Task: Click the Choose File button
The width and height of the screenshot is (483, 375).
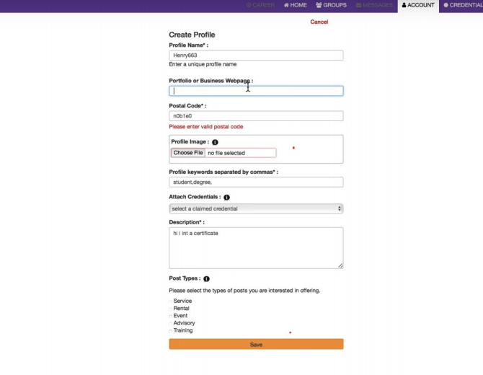Action: [x=188, y=153]
